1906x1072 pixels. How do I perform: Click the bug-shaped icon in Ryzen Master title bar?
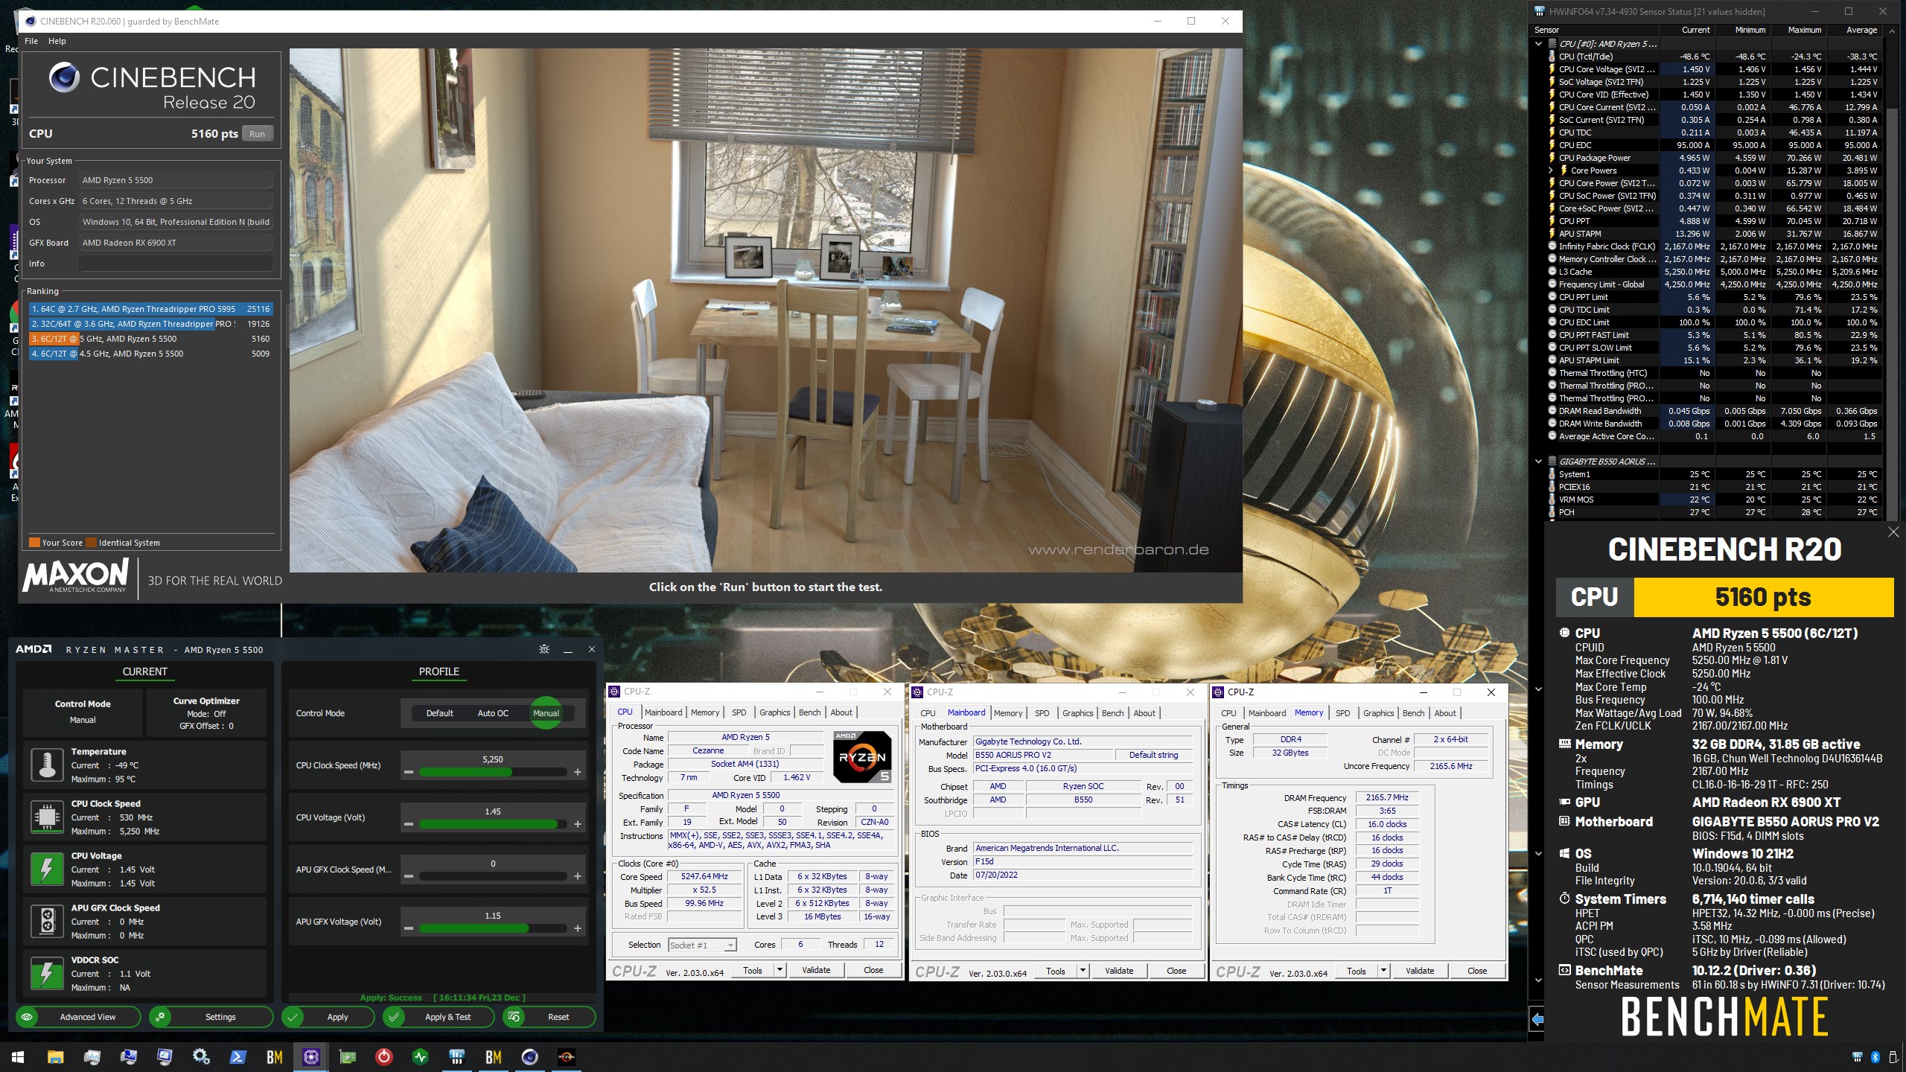click(x=544, y=649)
